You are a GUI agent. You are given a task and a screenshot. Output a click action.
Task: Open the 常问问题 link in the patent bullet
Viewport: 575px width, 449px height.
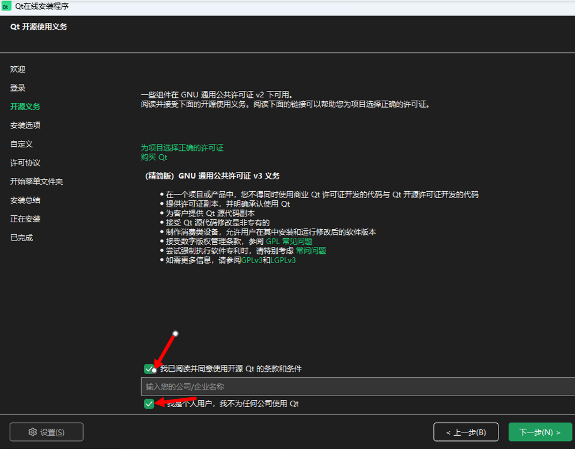point(311,251)
